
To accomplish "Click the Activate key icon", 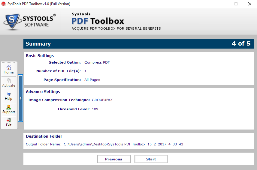I will (x=9, y=83).
